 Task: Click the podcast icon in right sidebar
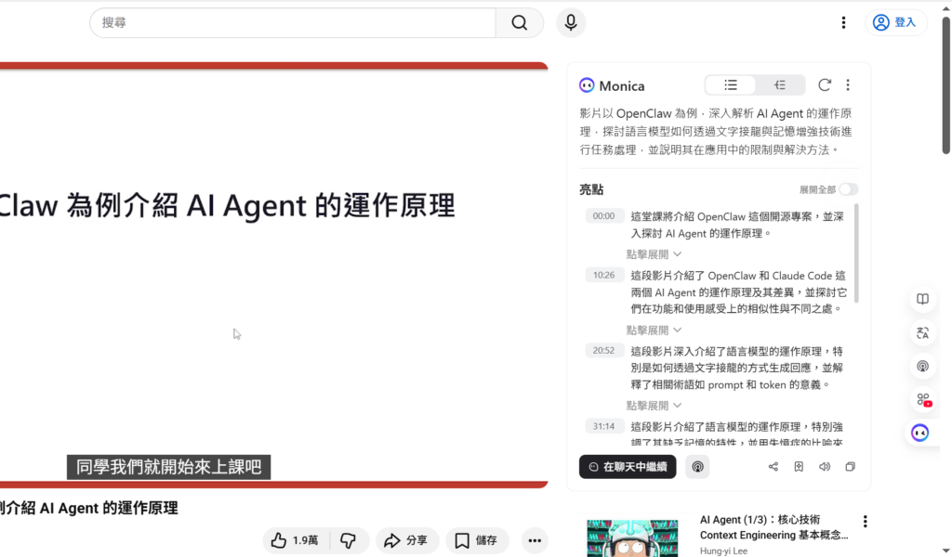[922, 366]
